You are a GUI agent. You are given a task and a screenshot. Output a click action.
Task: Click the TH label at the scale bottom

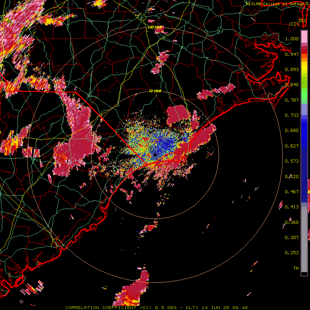click(296, 268)
